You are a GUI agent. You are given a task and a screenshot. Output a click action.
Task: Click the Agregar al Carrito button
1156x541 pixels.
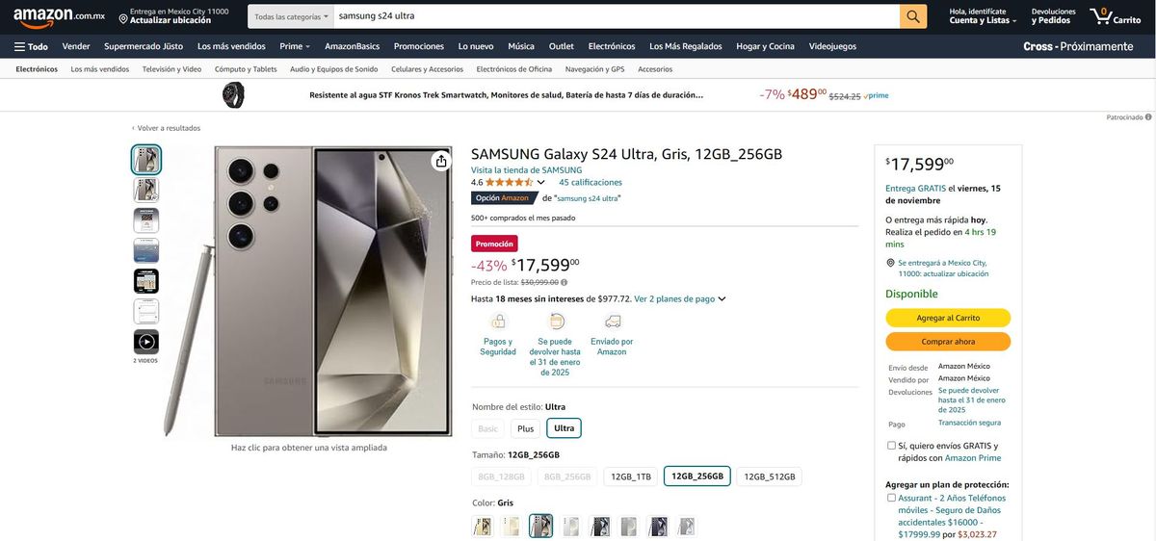click(x=948, y=318)
